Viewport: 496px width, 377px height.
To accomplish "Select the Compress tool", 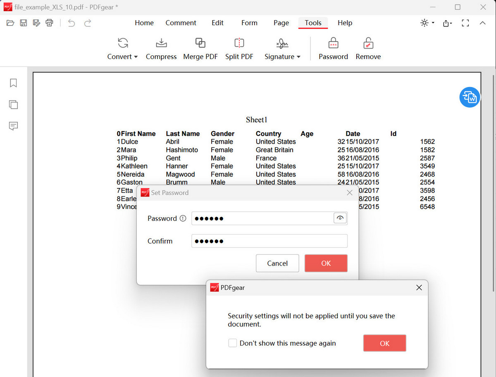I will (161, 48).
